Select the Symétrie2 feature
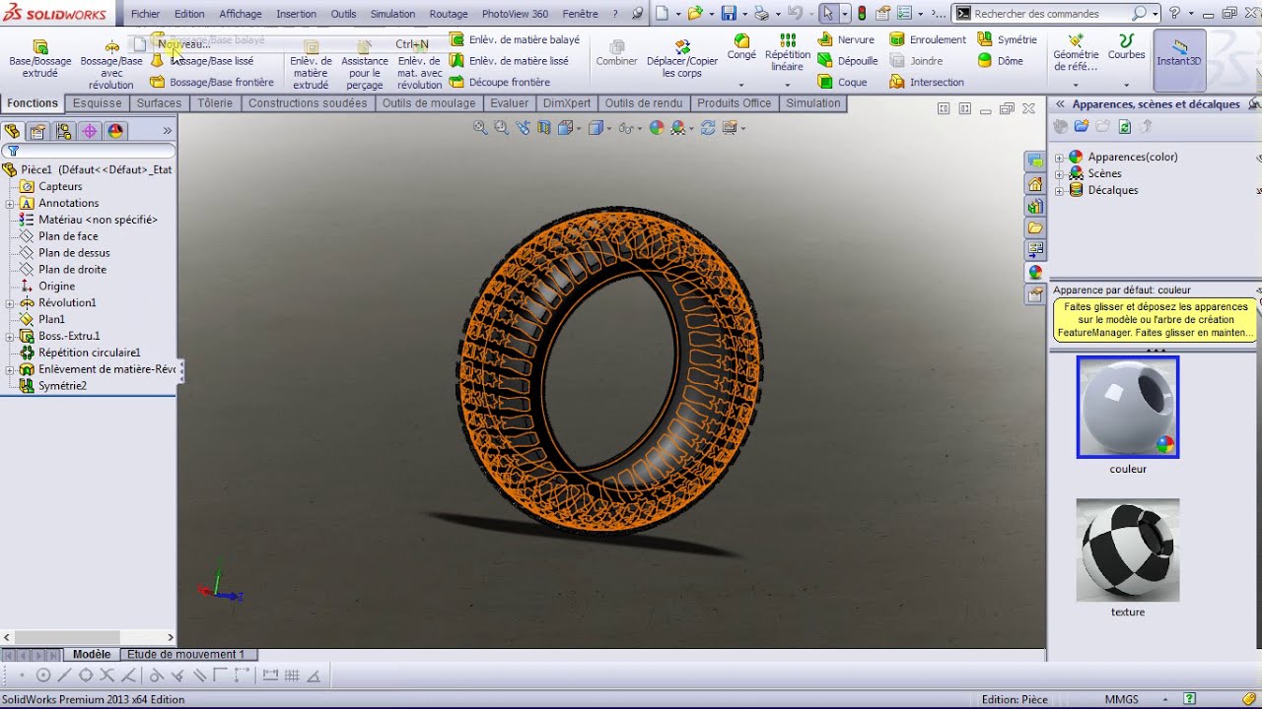This screenshot has height=709, width=1262. coord(53,386)
